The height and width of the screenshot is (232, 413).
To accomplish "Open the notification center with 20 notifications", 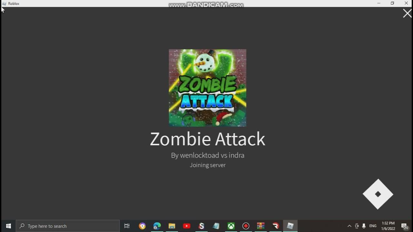I will coord(405,226).
